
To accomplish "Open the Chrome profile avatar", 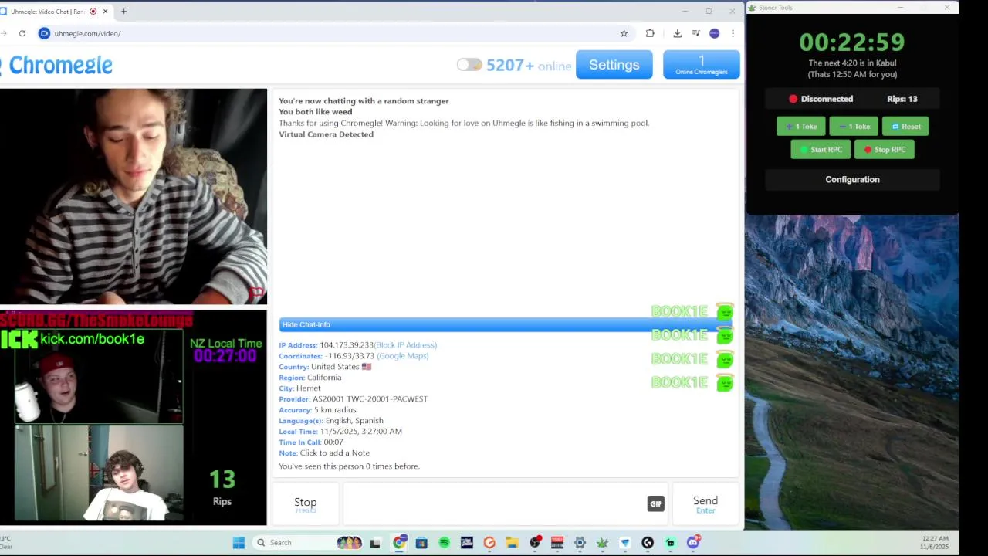I will [714, 33].
